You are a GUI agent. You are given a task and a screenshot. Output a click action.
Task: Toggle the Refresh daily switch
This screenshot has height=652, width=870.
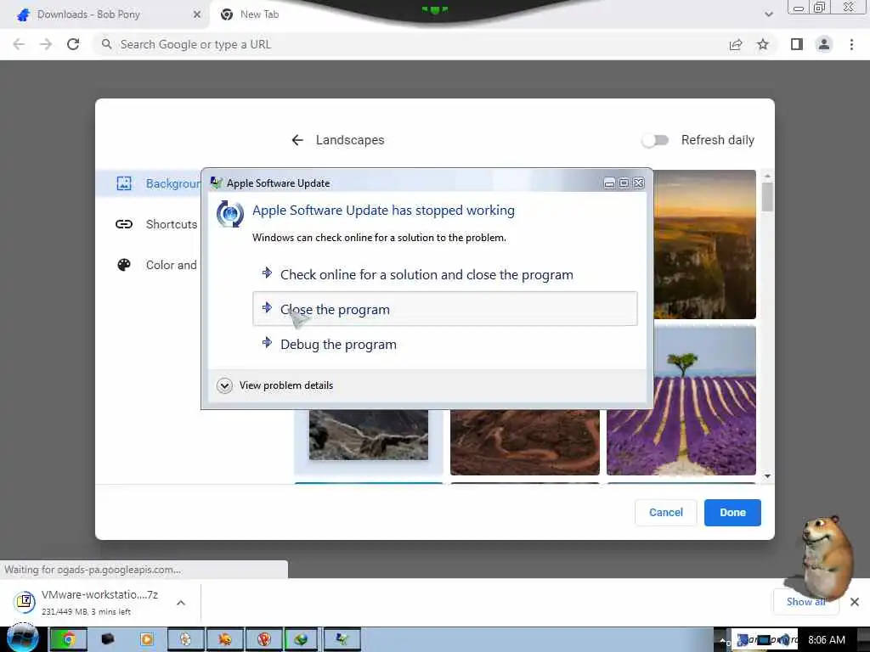pyautogui.click(x=655, y=140)
